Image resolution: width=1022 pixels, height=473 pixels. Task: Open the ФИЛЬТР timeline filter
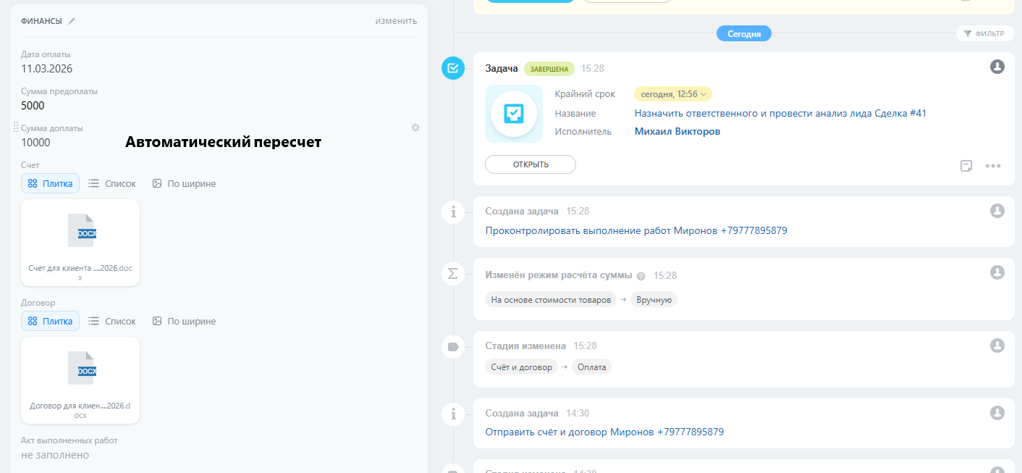pyautogui.click(x=984, y=33)
